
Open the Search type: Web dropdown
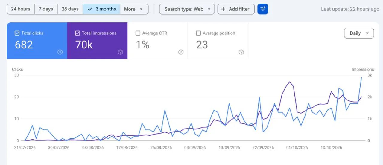pyautogui.click(x=187, y=9)
